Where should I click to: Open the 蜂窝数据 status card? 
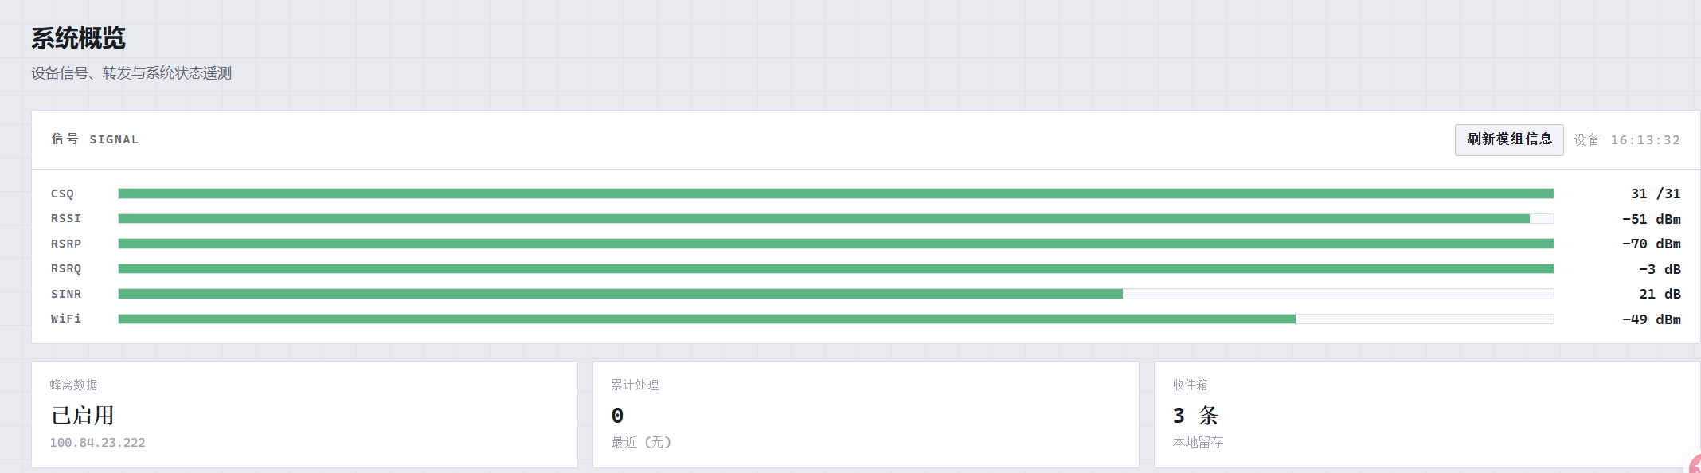click(304, 414)
